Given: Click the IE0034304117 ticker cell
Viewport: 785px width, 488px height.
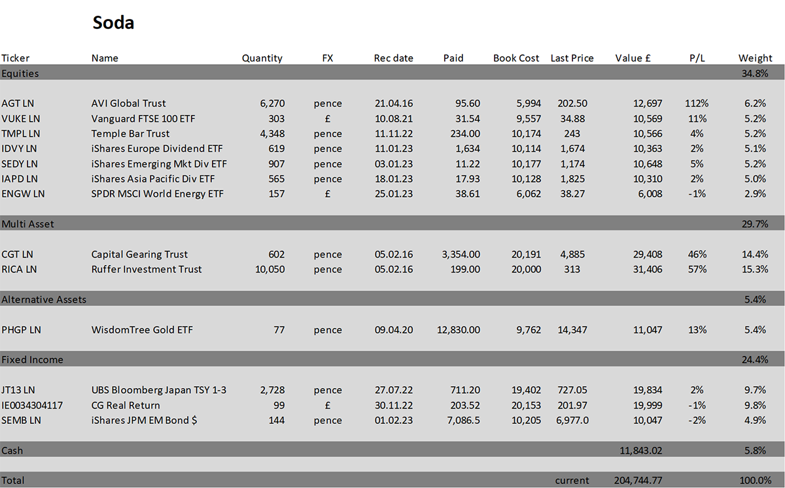Looking at the screenshot, I should (x=32, y=406).
